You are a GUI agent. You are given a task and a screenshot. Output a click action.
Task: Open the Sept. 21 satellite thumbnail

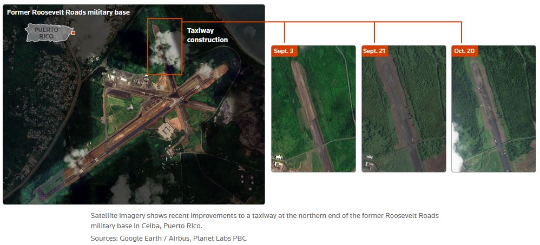click(404, 114)
